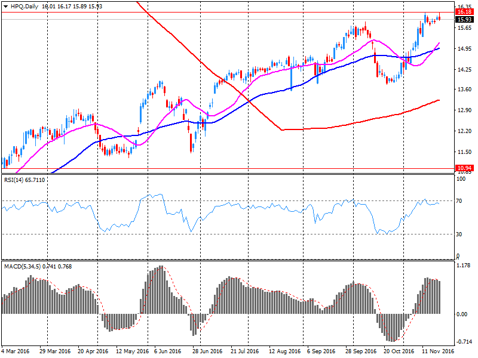Select the 11.50 price axis value
The image size is (478, 358).
tap(465, 152)
